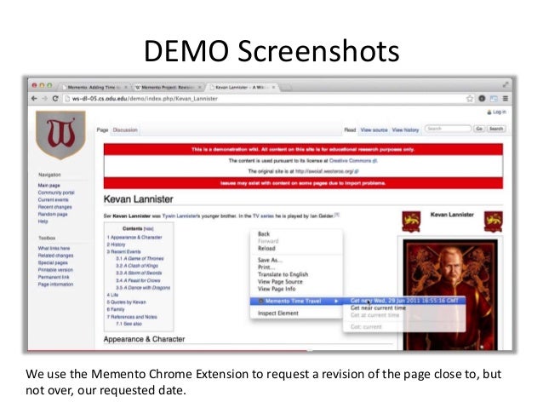Viewport: 543px width, 408px height.
Task: Jump to History section in contents
Action: click(116, 244)
